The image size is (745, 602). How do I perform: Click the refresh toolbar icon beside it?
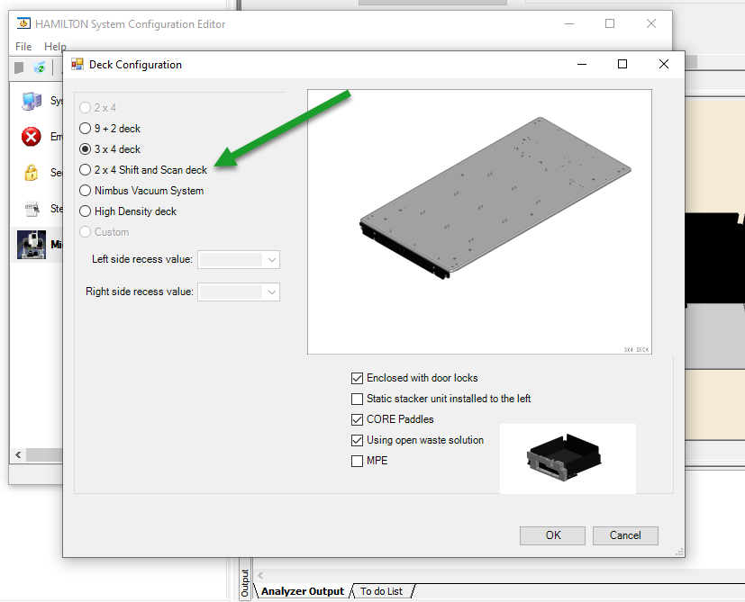tap(40, 67)
